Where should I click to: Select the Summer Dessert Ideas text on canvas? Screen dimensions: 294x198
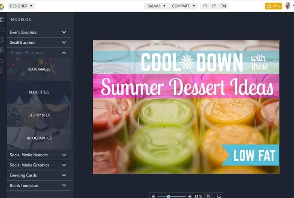[187, 87]
